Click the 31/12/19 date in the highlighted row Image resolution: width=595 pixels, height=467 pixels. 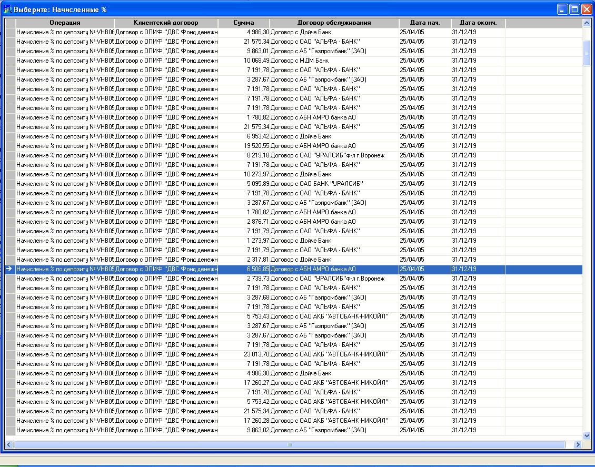(x=478, y=270)
